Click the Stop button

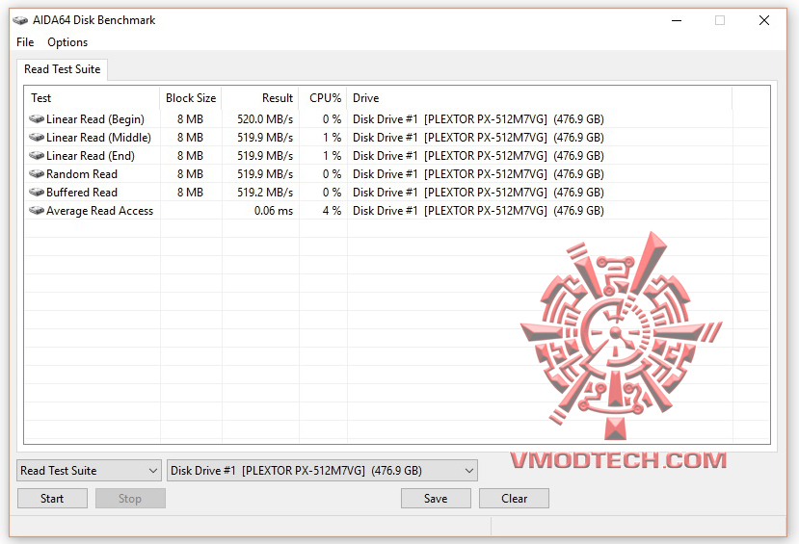[x=130, y=499]
